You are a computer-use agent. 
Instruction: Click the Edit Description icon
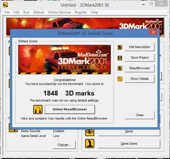(120, 47)
